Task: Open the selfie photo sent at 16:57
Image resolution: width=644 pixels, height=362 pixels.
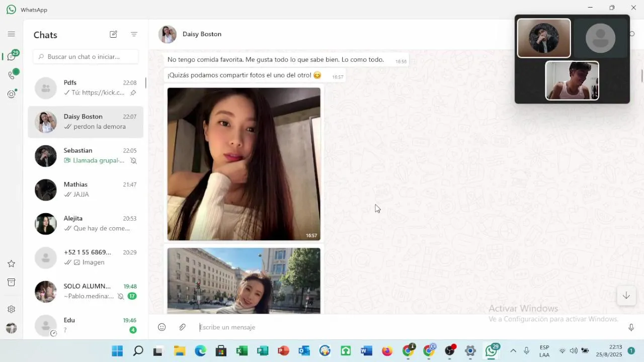Action: 244,164
